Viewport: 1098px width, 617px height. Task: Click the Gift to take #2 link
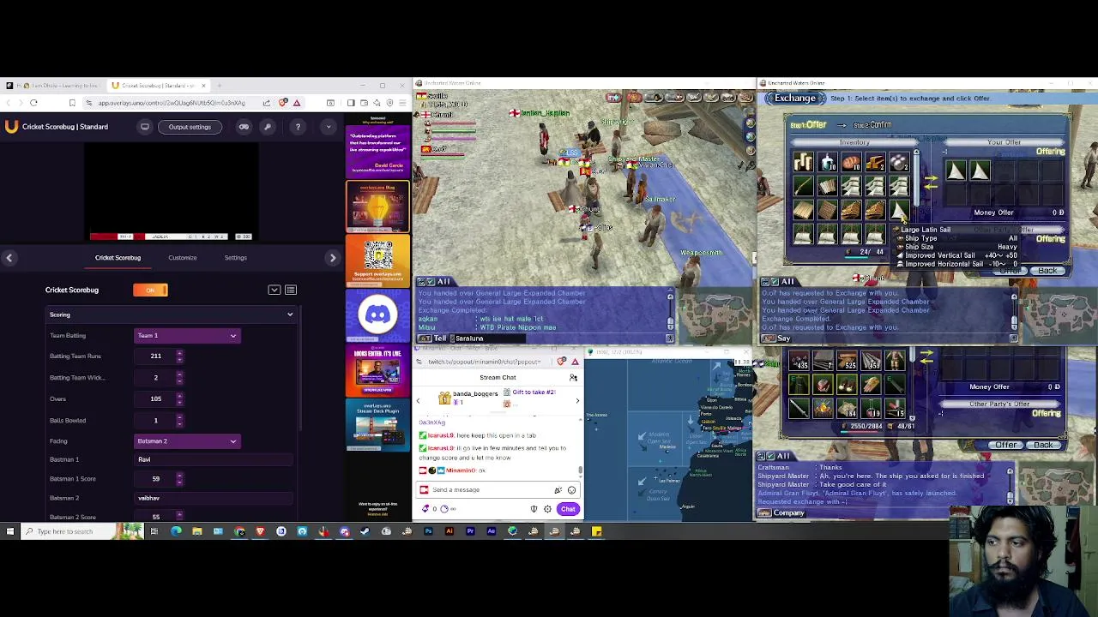534,392
